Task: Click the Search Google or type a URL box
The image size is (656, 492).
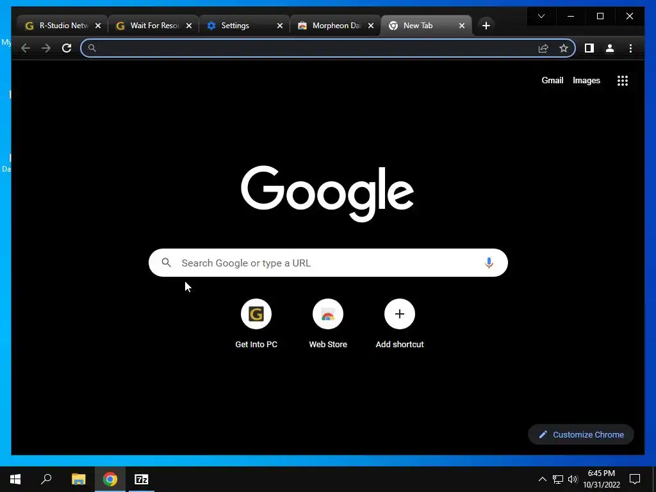Action: coord(328,263)
